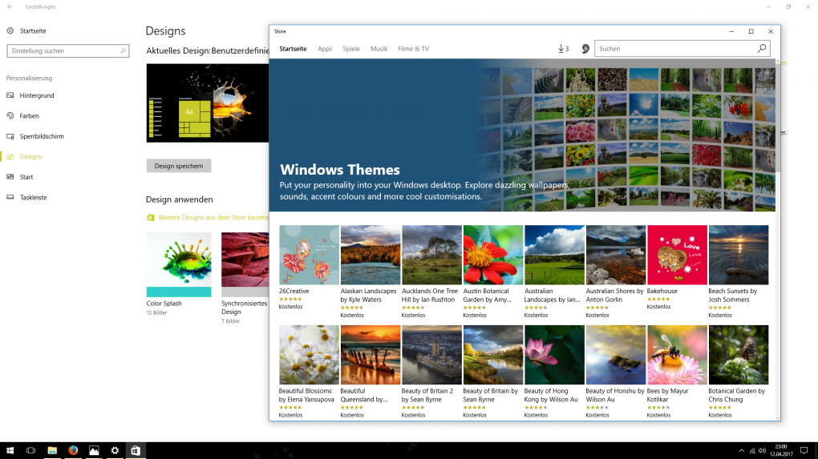Open the Action Center notifications icon

(x=804, y=451)
